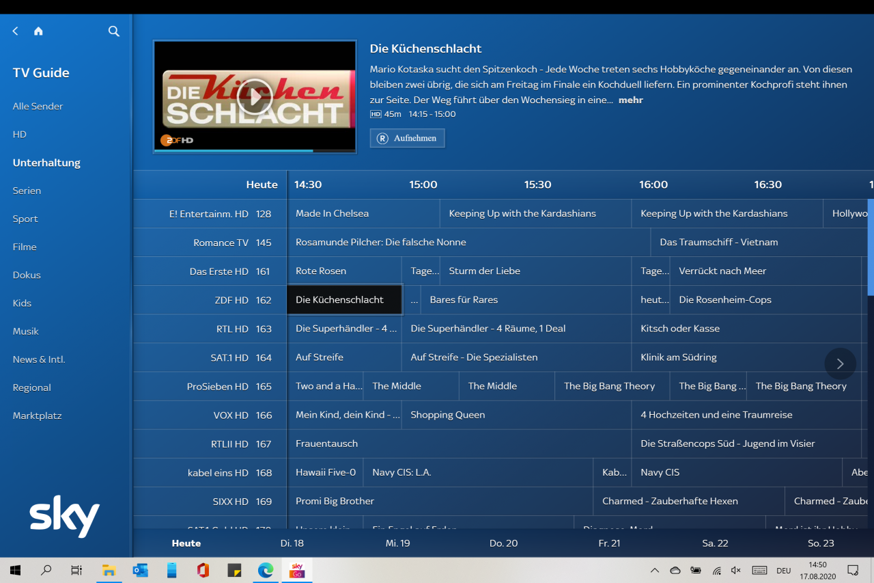Screen dimensions: 874x583
Task: Select the ProSieben HD 165 channel
Action: [x=210, y=386]
